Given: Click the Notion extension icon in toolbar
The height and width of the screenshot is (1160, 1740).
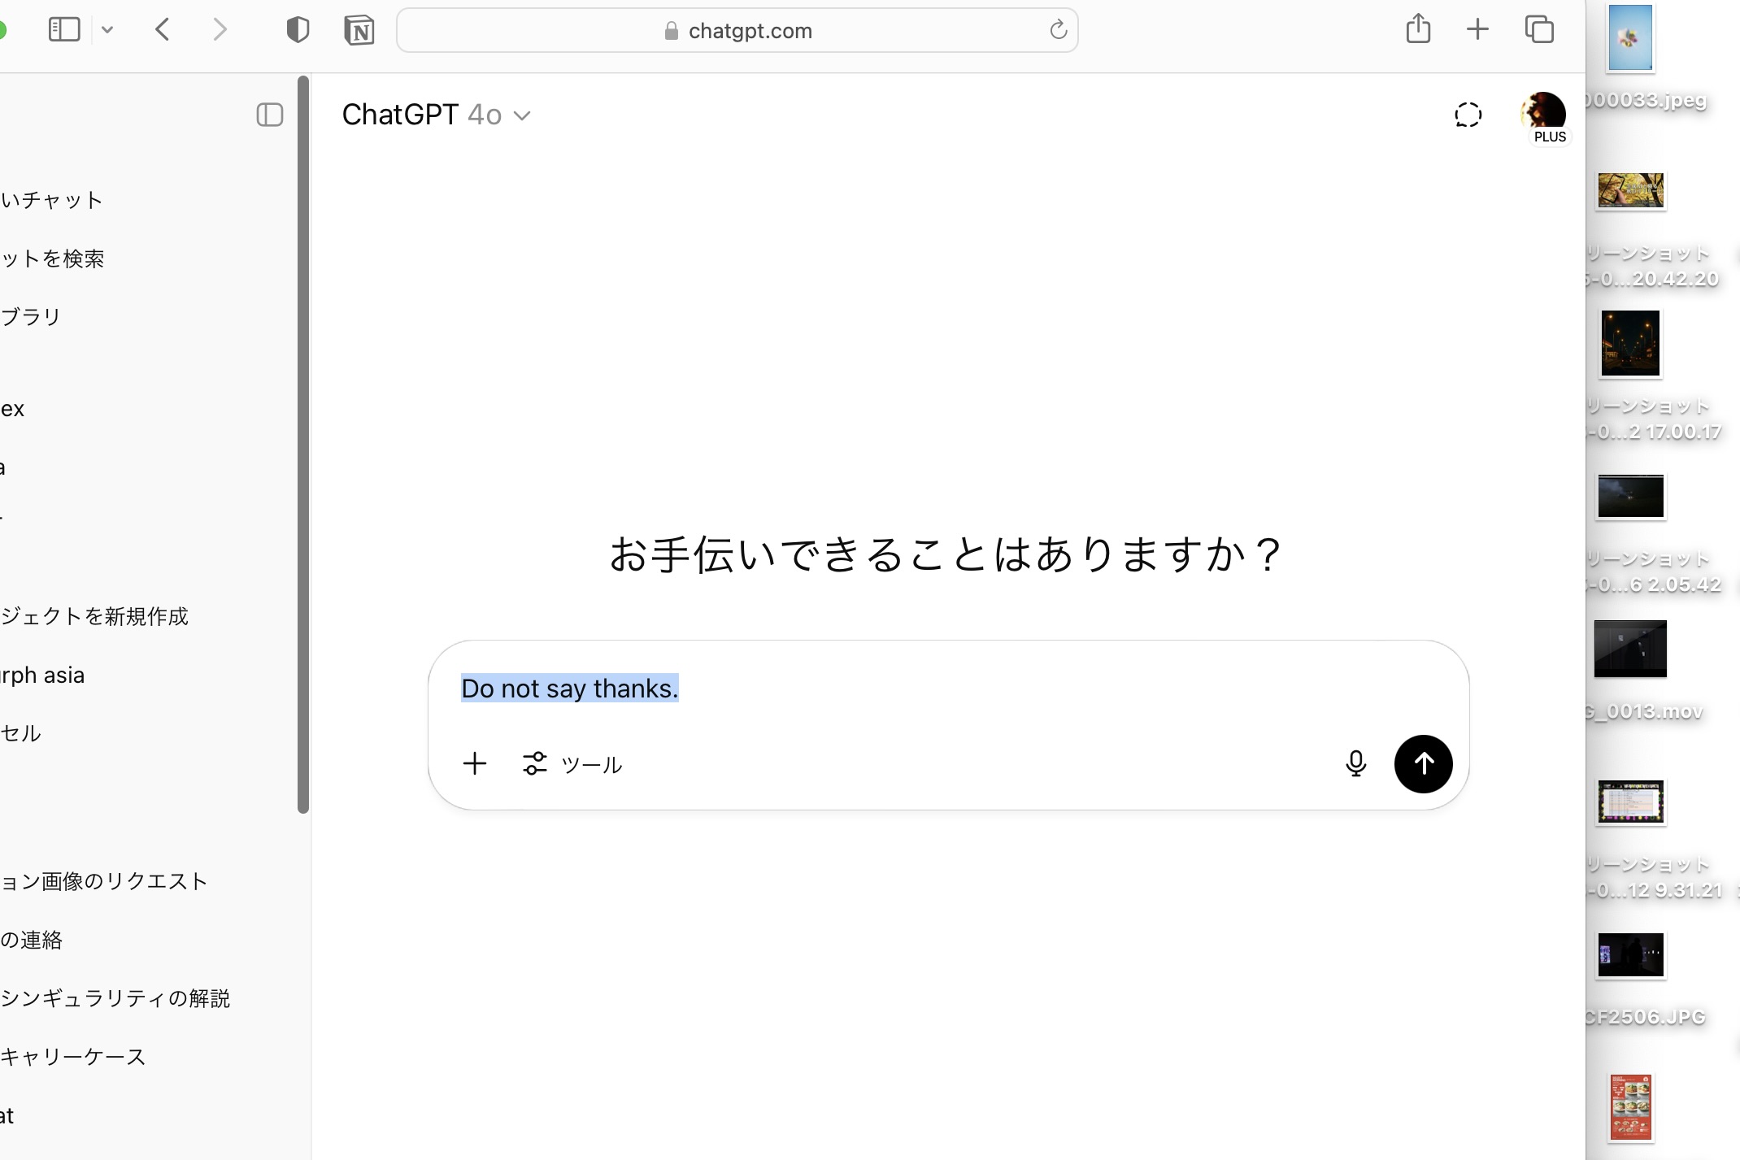Looking at the screenshot, I should (359, 31).
